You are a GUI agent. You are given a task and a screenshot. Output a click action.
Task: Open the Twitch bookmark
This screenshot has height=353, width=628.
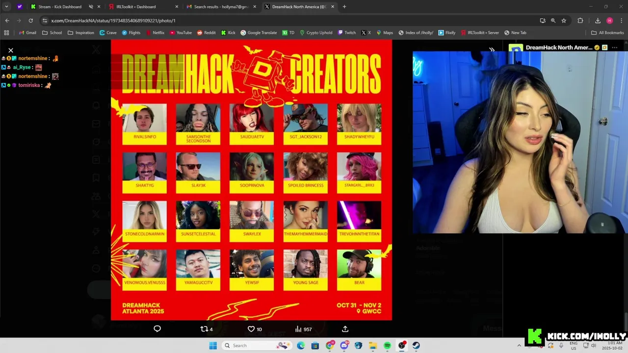point(347,33)
